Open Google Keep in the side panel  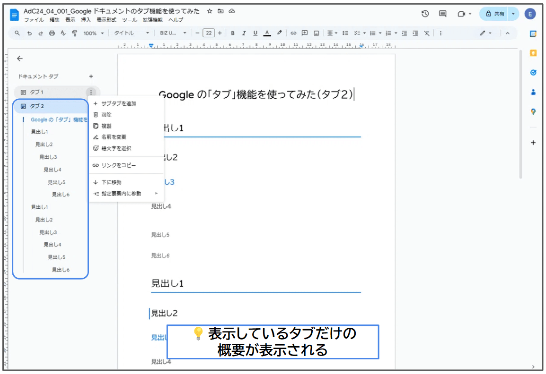[x=533, y=53]
